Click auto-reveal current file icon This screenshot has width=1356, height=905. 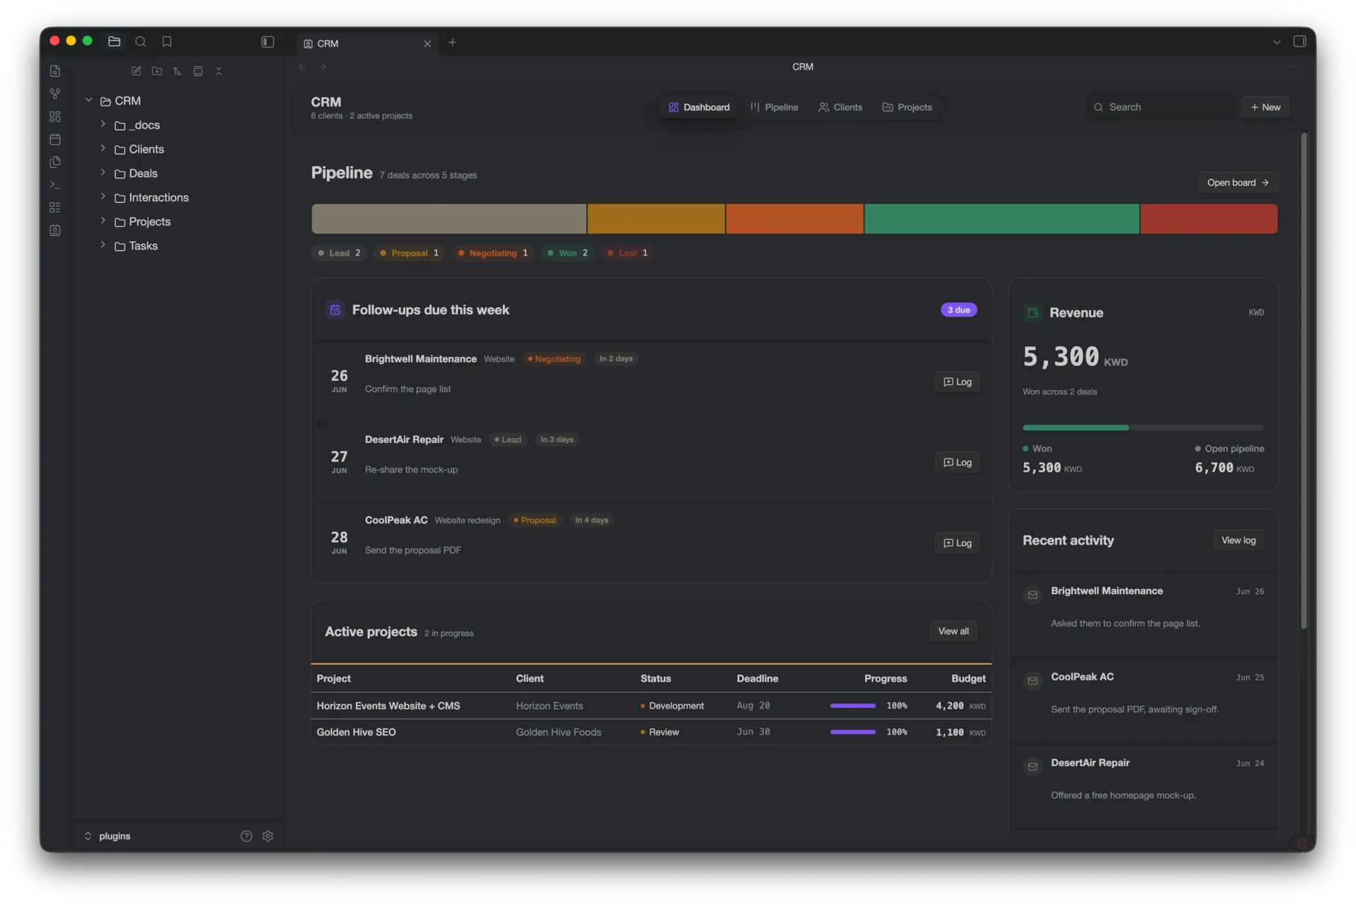coord(198,71)
